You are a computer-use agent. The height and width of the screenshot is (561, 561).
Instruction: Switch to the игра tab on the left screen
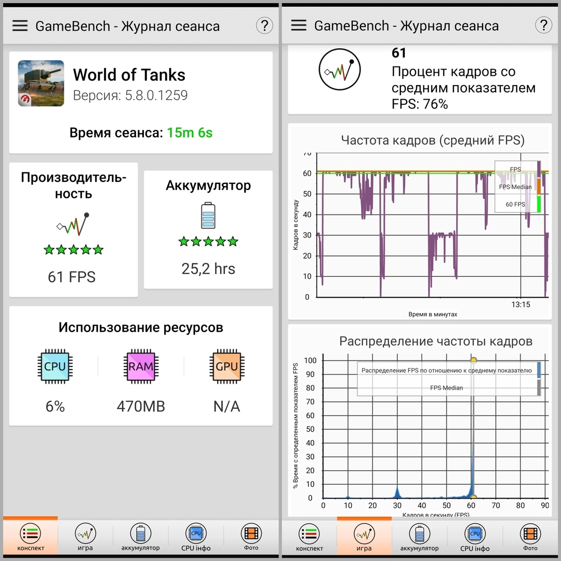[85, 538]
